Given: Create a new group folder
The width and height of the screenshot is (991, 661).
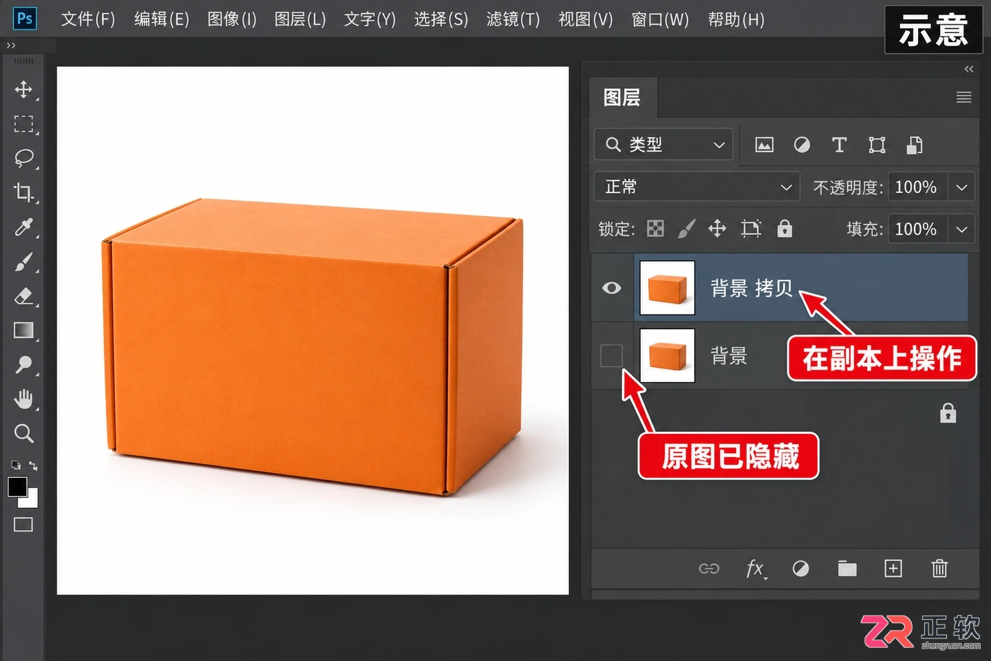Looking at the screenshot, I should [847, 569].
